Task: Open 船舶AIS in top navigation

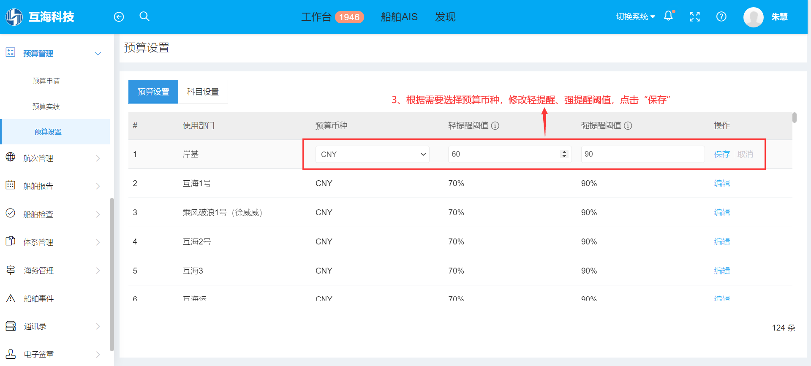Action: 399,17
